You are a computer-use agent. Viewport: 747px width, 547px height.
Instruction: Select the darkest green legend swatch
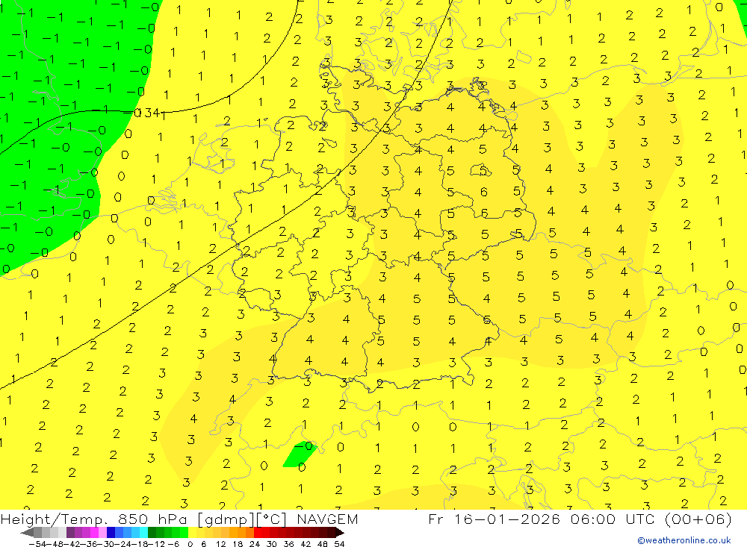click(152, 533)
